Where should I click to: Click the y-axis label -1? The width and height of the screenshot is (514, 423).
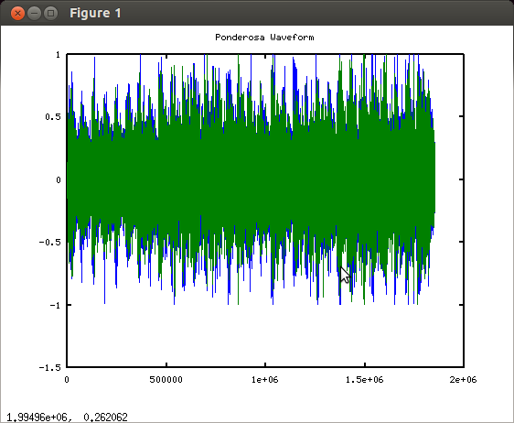point(55,305)
